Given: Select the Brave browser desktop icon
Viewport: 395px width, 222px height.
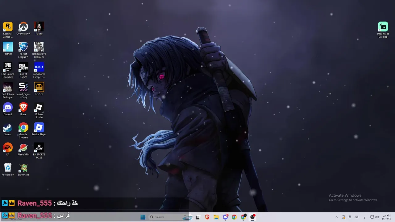Looking at the screenshot, I should coord(23,109).
